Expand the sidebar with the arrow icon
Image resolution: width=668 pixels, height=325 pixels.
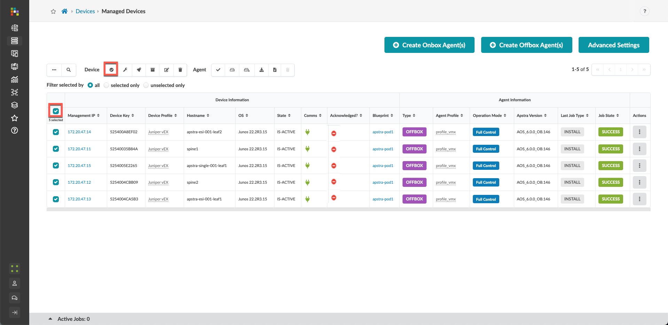coord(15,312)
